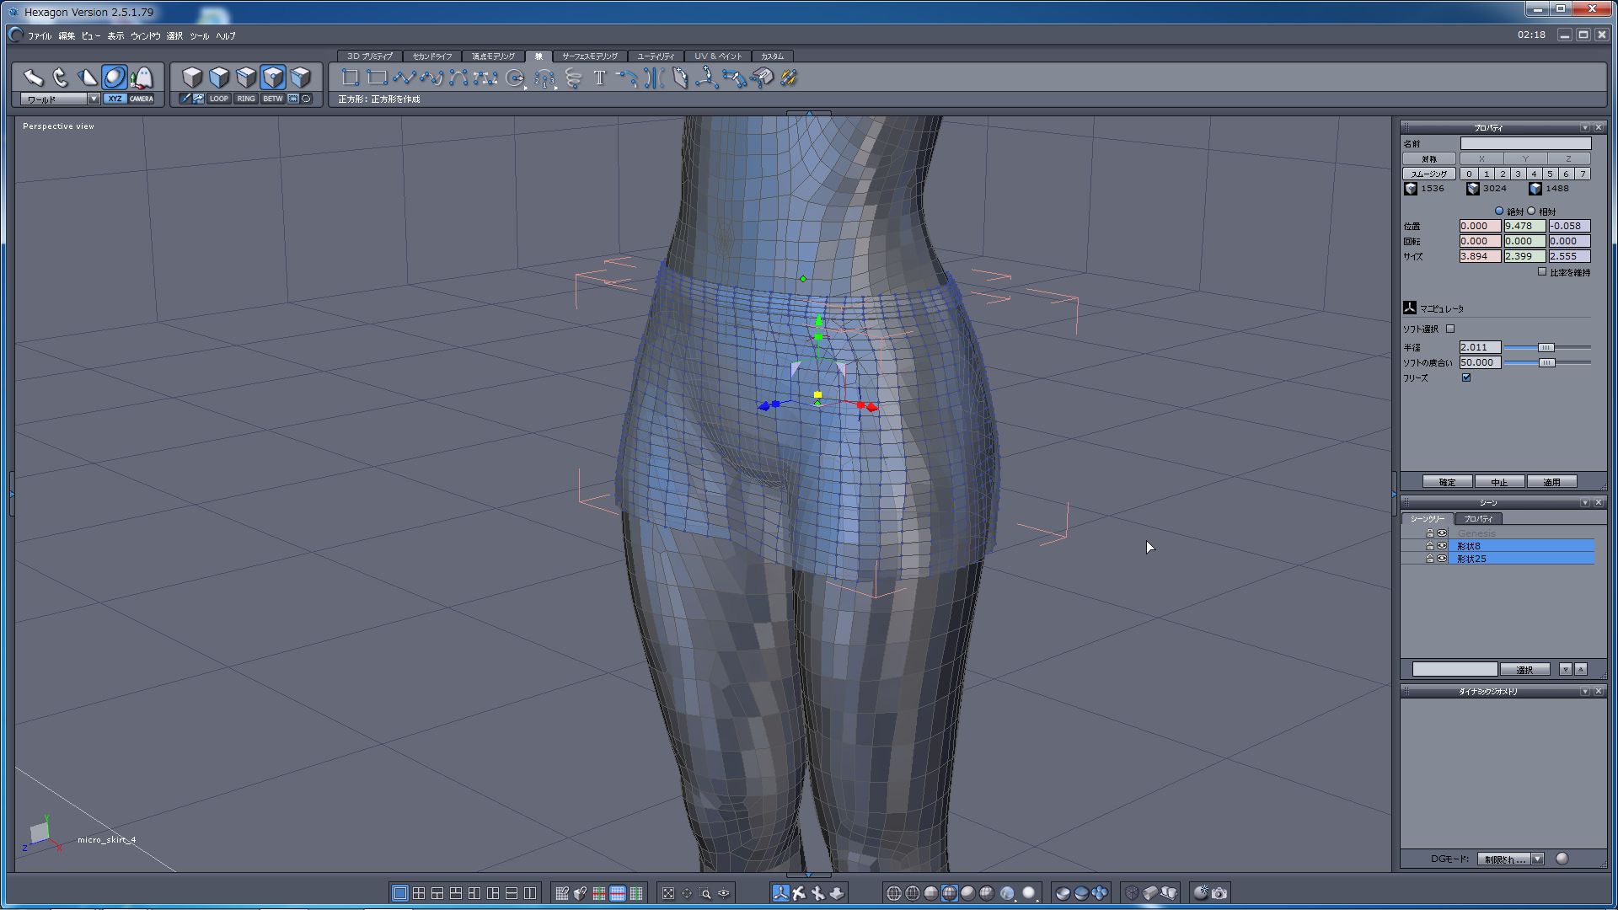Click the スムージング button
This screenshot has width=1618, height=910.
pyautogui.click(x=1428, y=174)
